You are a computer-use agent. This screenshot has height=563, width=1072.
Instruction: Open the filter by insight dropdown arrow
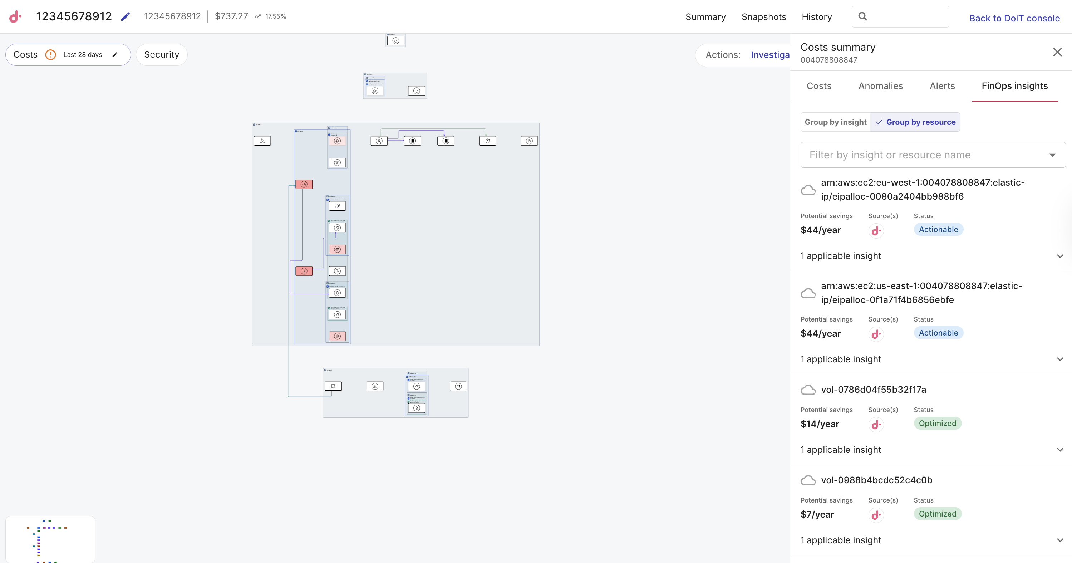tap(1053, 155)
